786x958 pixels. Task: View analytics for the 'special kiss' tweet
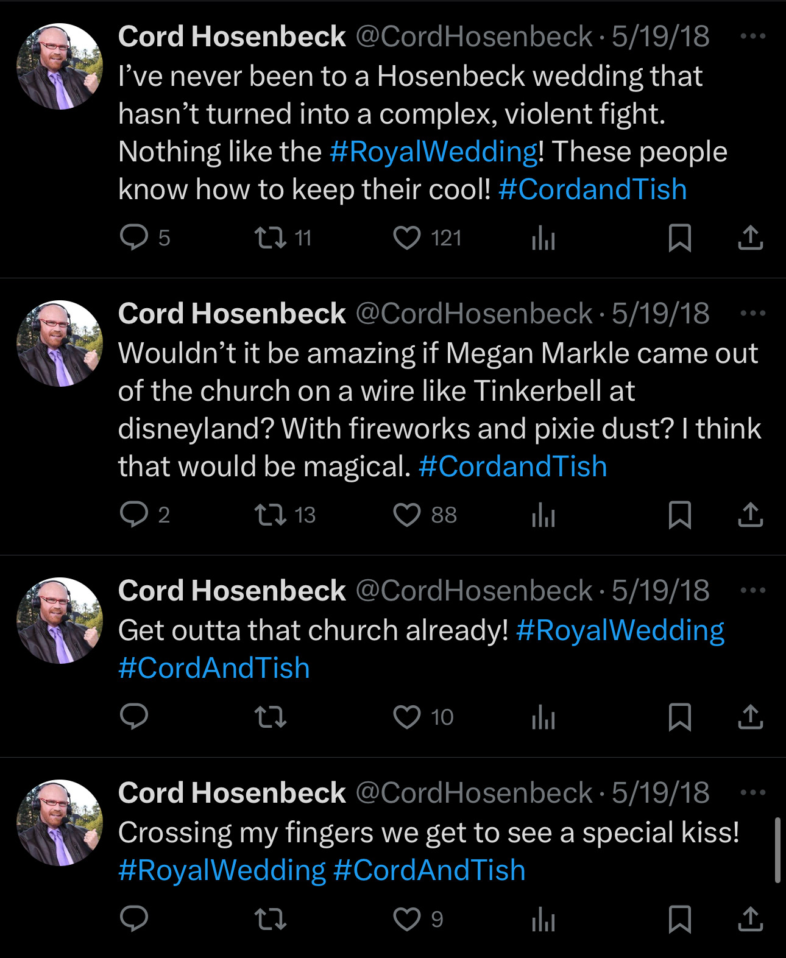543,919
